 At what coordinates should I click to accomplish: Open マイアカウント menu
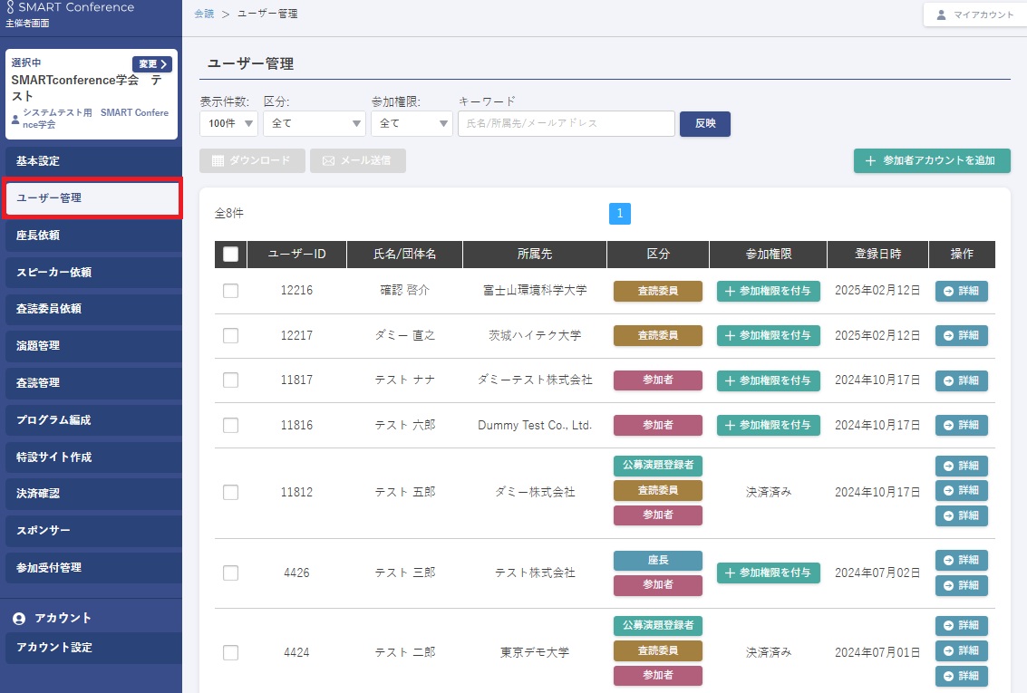[x=974, y=14]
